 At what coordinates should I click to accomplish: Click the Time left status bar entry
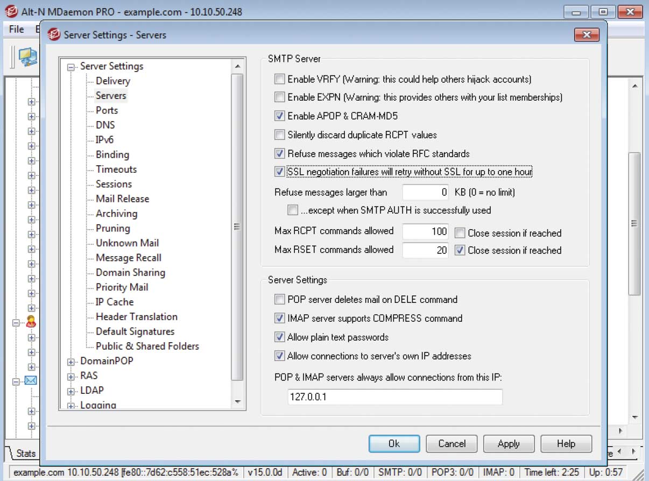552,473
